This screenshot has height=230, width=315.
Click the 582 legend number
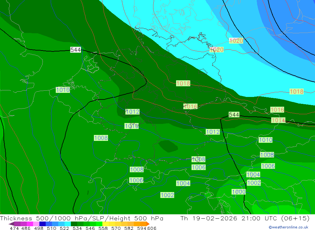(x=129, y=228)
